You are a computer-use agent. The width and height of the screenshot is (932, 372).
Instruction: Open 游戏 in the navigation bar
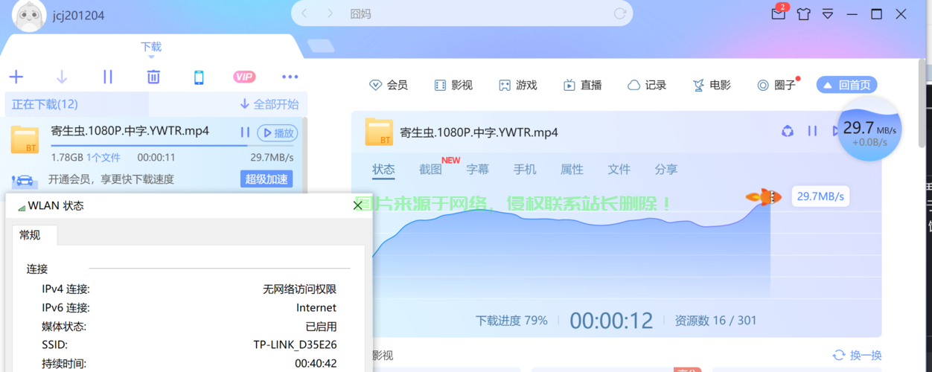click(x=517, y=85)
